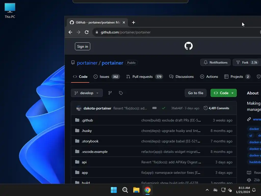
Task: Open the Readme book icon
Action: 249,173
